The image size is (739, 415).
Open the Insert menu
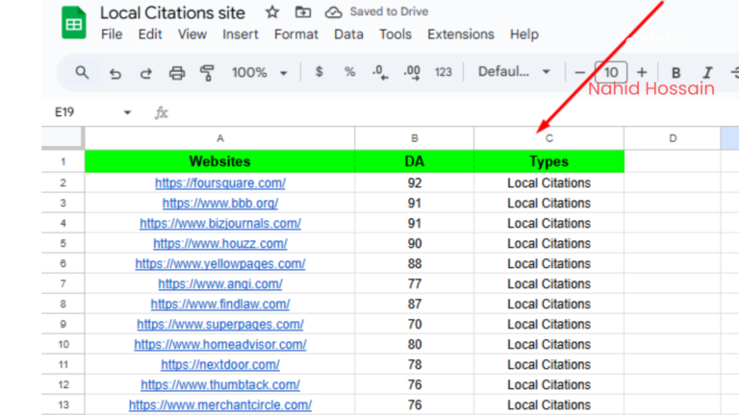click(241, 35)
